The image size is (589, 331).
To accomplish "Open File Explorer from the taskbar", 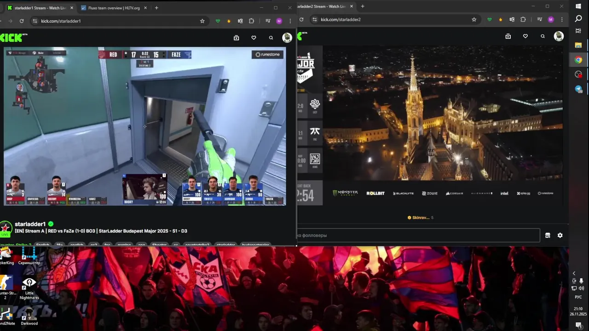I will tap(578, 45).
